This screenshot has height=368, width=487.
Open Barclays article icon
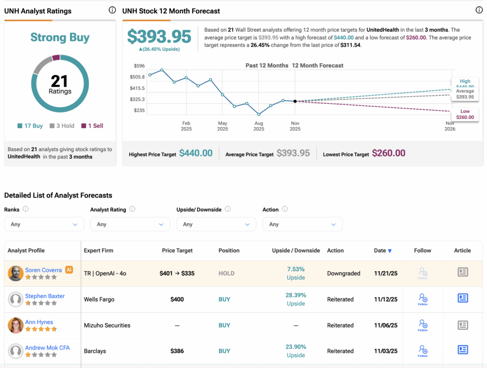coord(462,350)
